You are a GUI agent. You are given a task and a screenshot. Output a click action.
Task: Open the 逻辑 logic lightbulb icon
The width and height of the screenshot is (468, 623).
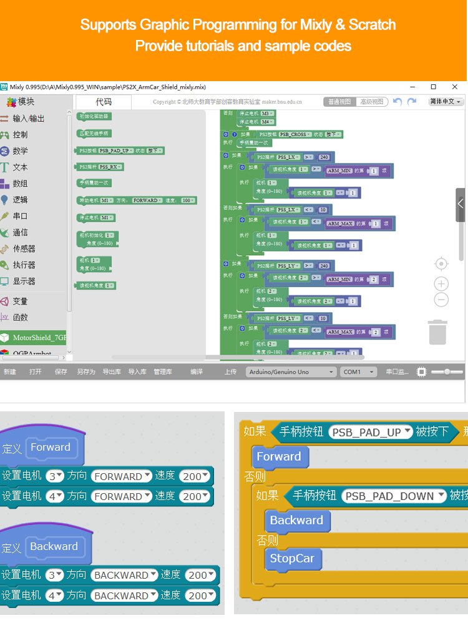[x=4, y=200]
